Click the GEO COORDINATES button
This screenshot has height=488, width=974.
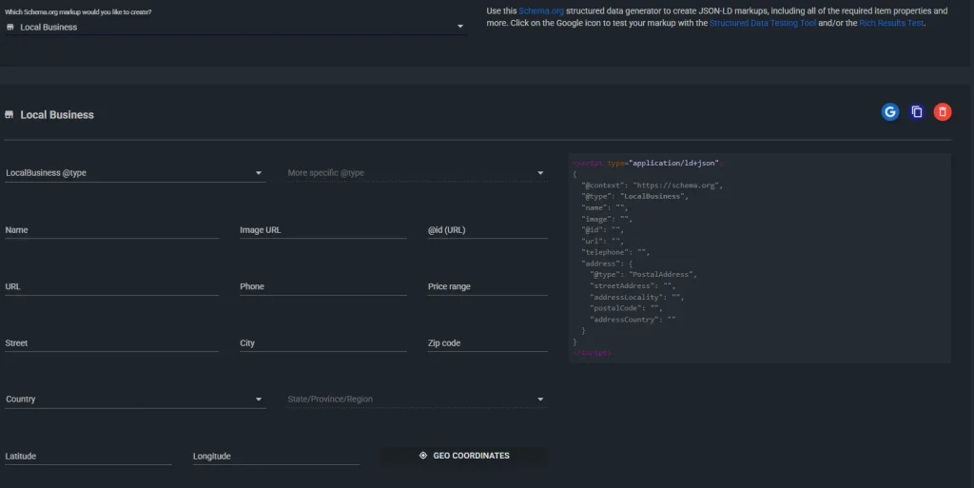(464, 456)
